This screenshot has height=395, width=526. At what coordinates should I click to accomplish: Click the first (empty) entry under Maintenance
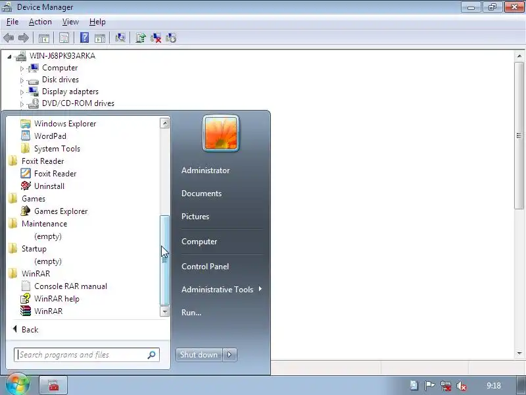tap(48, 236)
